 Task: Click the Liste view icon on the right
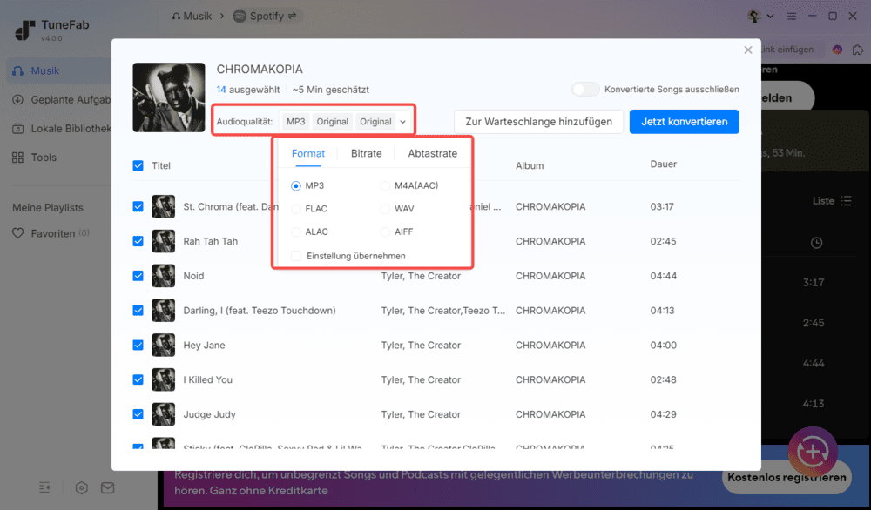(846, 200)
